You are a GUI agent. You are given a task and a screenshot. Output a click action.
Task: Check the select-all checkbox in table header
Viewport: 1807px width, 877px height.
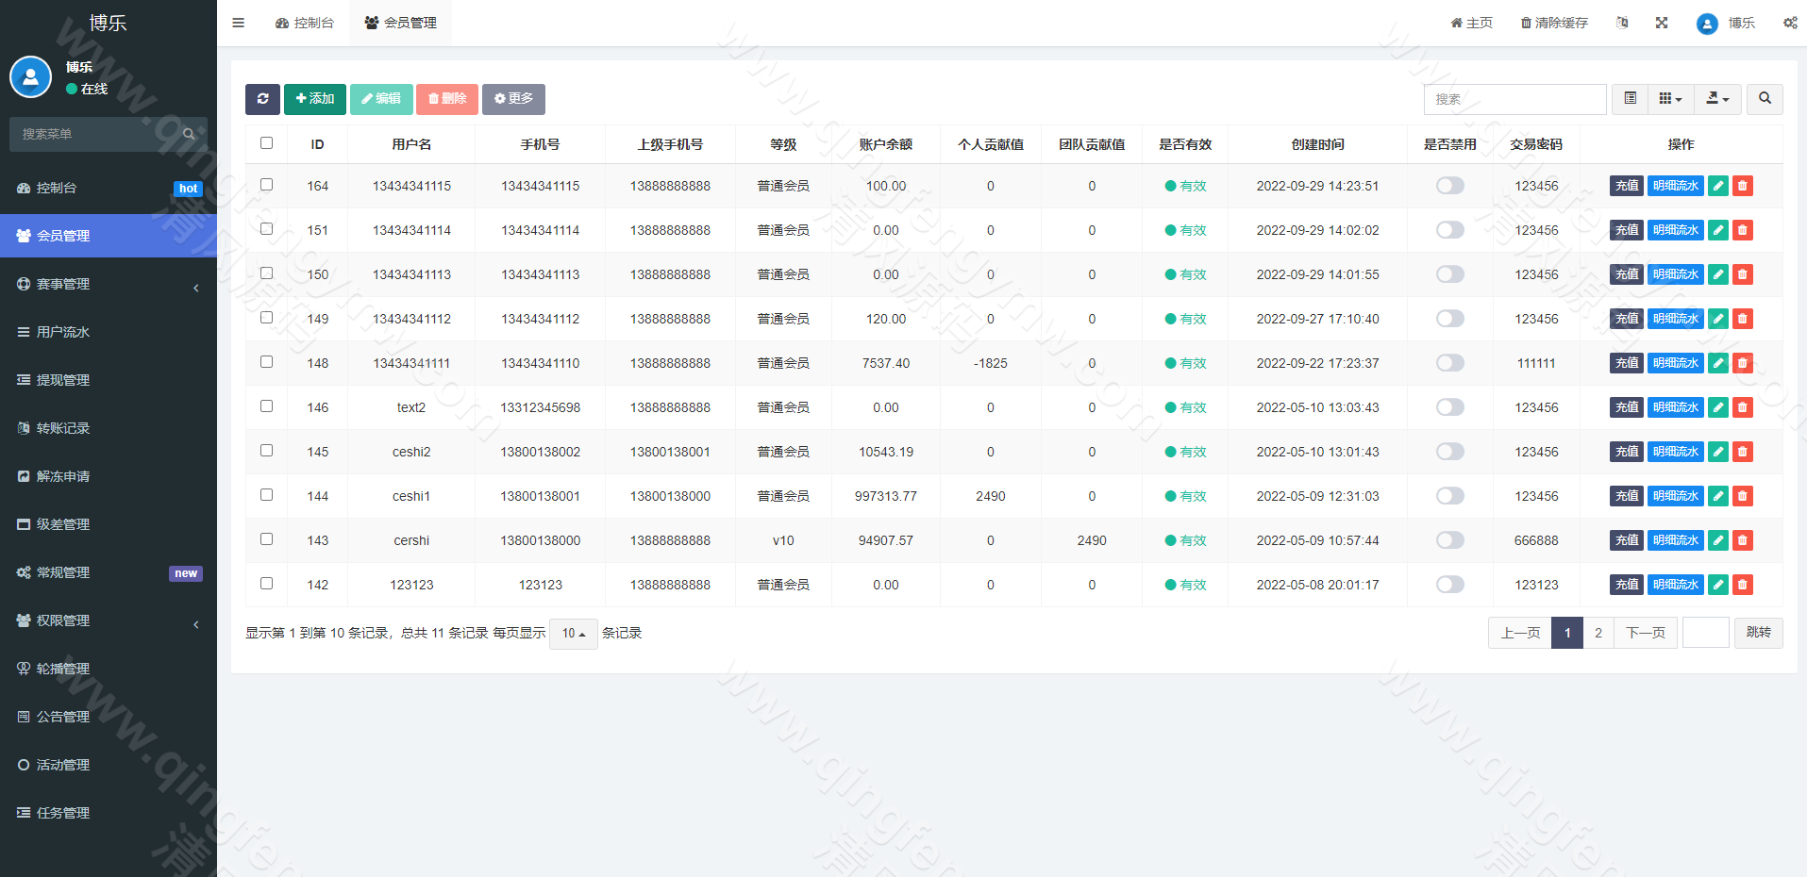[x=266, y=142]
